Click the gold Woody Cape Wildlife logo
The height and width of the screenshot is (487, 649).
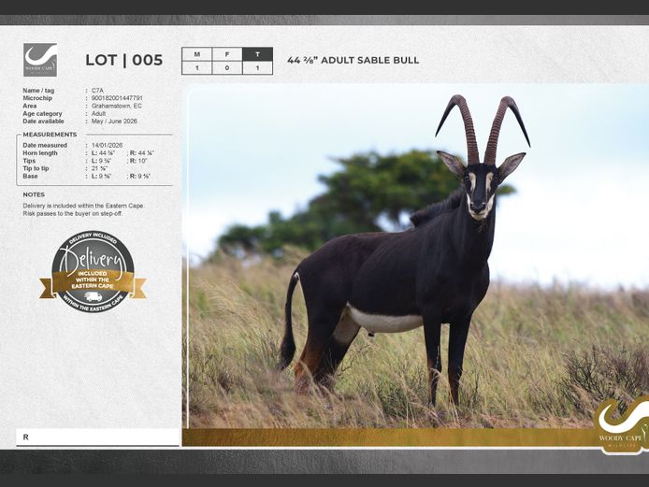pos(622,425)
